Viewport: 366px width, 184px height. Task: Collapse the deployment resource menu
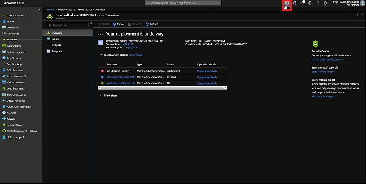91,23
